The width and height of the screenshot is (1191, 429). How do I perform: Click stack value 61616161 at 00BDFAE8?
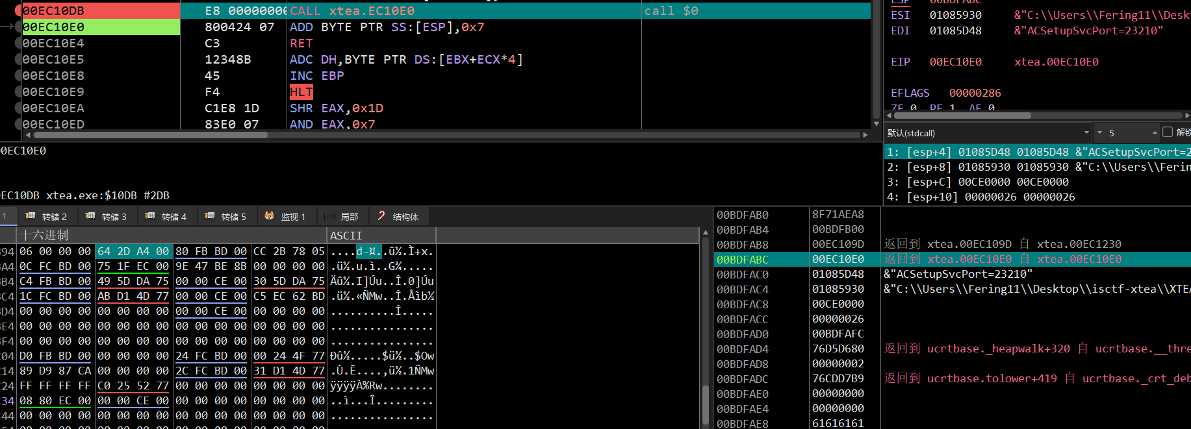(x=838, y=423)
